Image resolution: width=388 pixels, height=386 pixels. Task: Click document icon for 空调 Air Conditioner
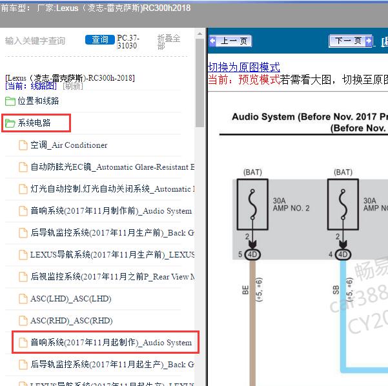click(23, 145)
